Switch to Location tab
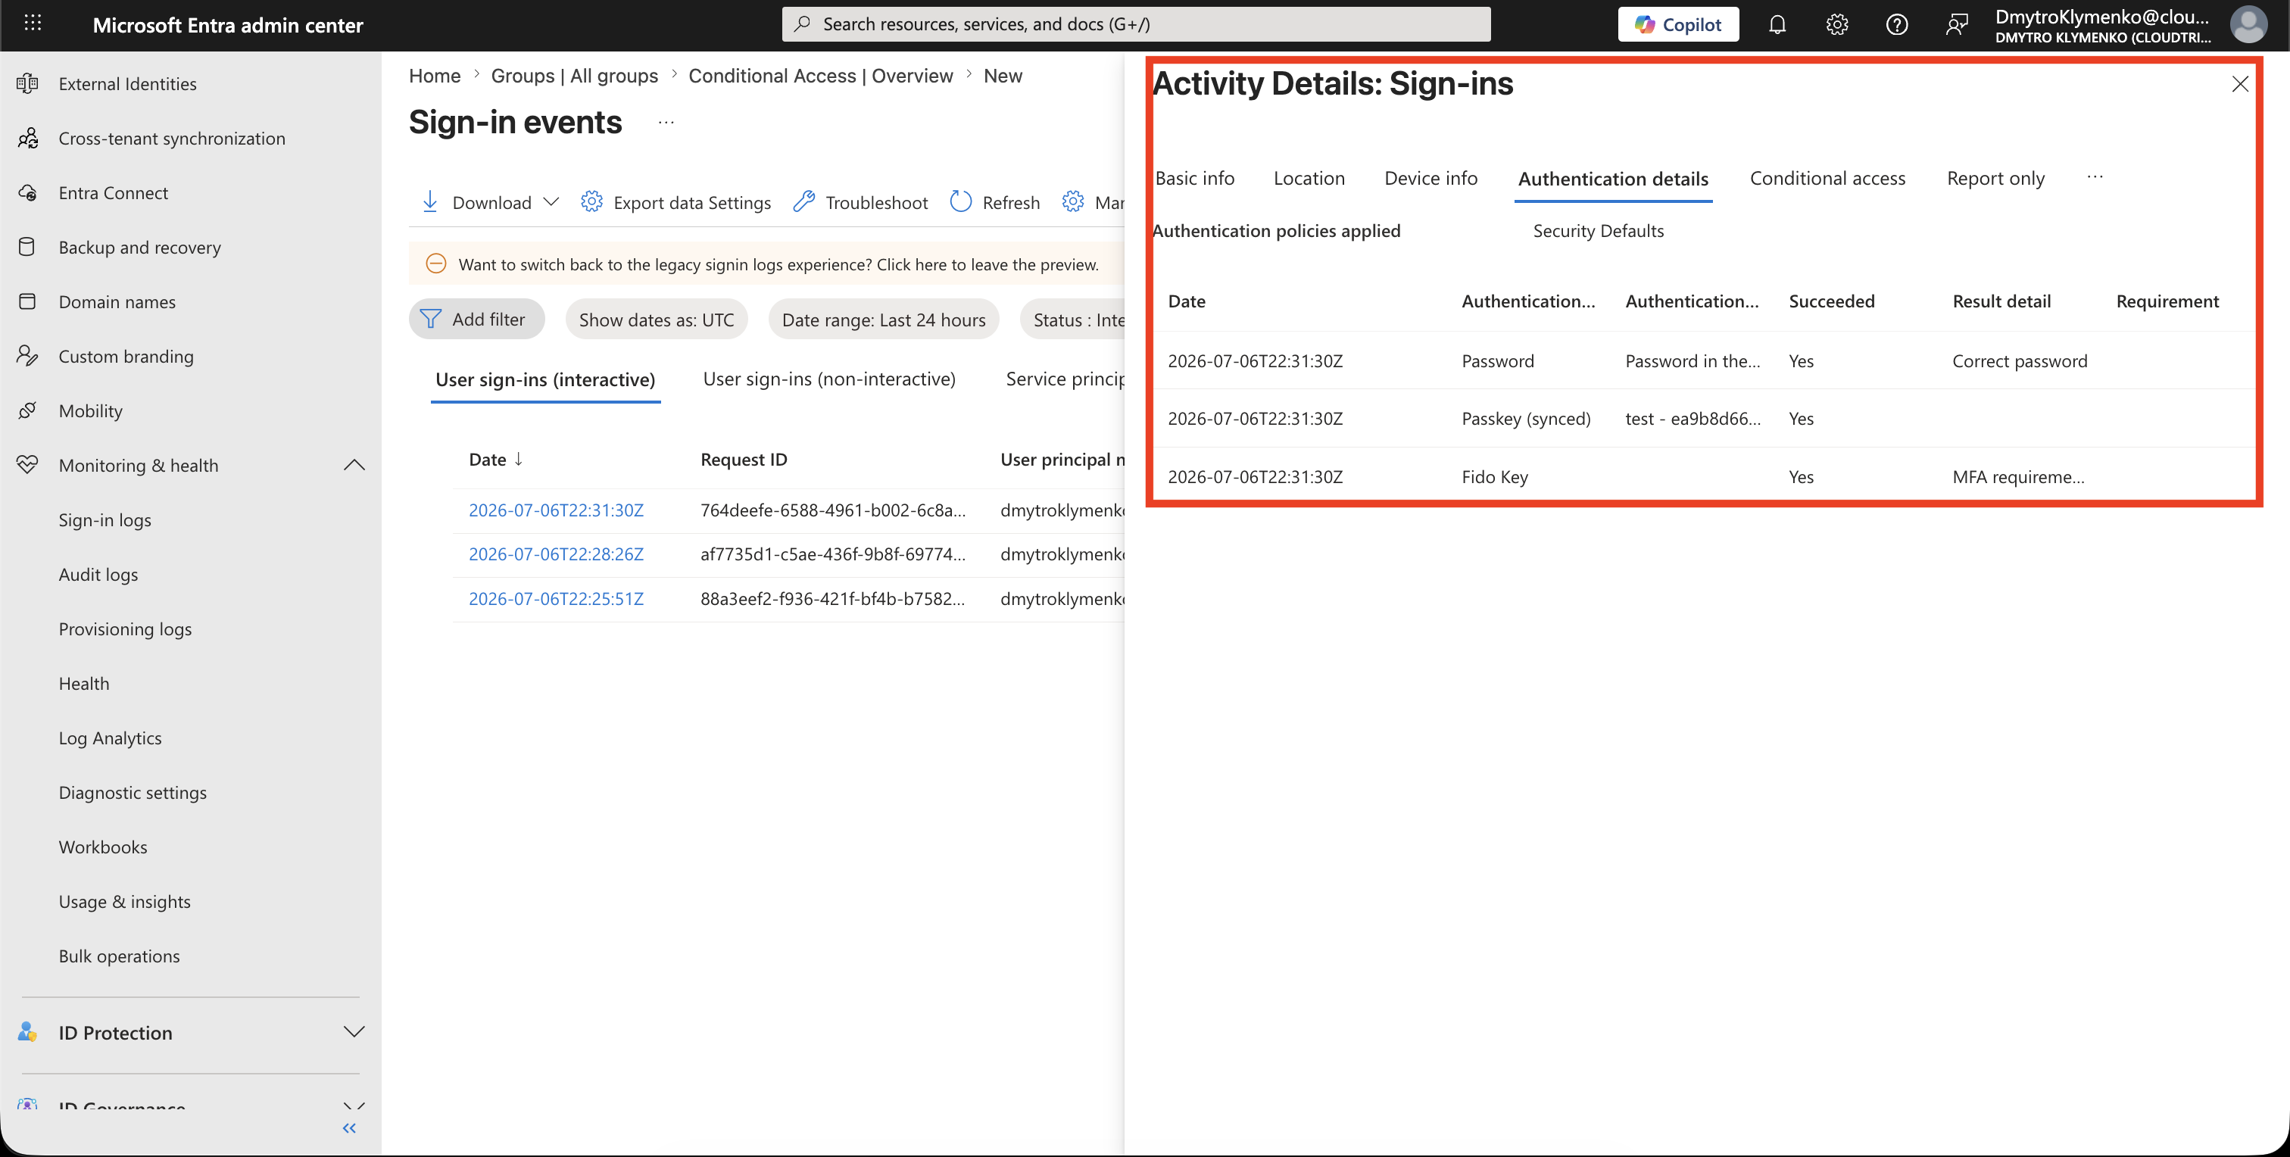This screenshot has width=2290, height=1157. (1309, 178)
